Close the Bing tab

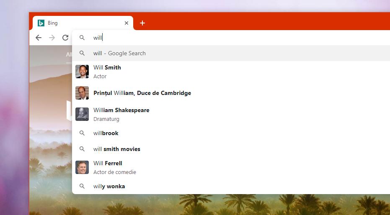(127, 23)
